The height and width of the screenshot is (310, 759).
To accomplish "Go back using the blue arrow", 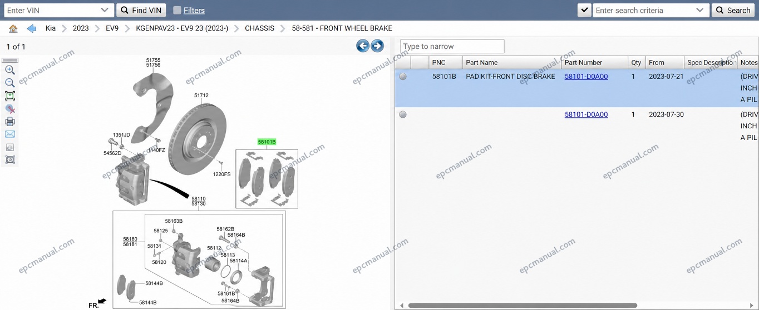I will [32, 28].
